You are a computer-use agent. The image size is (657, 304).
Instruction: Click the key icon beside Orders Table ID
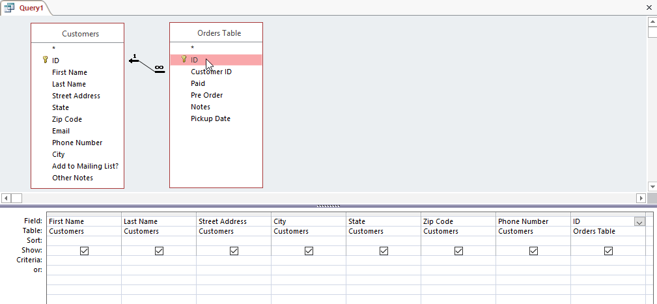184,59
